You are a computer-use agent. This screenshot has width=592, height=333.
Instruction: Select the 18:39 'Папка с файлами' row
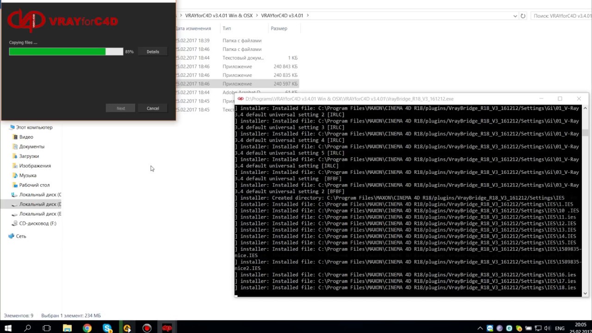click(x=237, y=41)
